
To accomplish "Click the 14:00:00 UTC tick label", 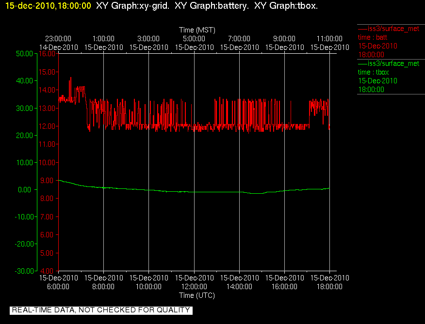I will (239, 287).
